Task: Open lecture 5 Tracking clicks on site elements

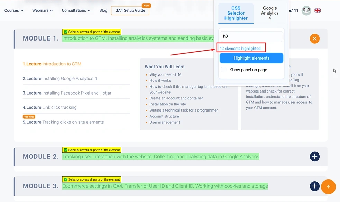Action: coord(63,122)
